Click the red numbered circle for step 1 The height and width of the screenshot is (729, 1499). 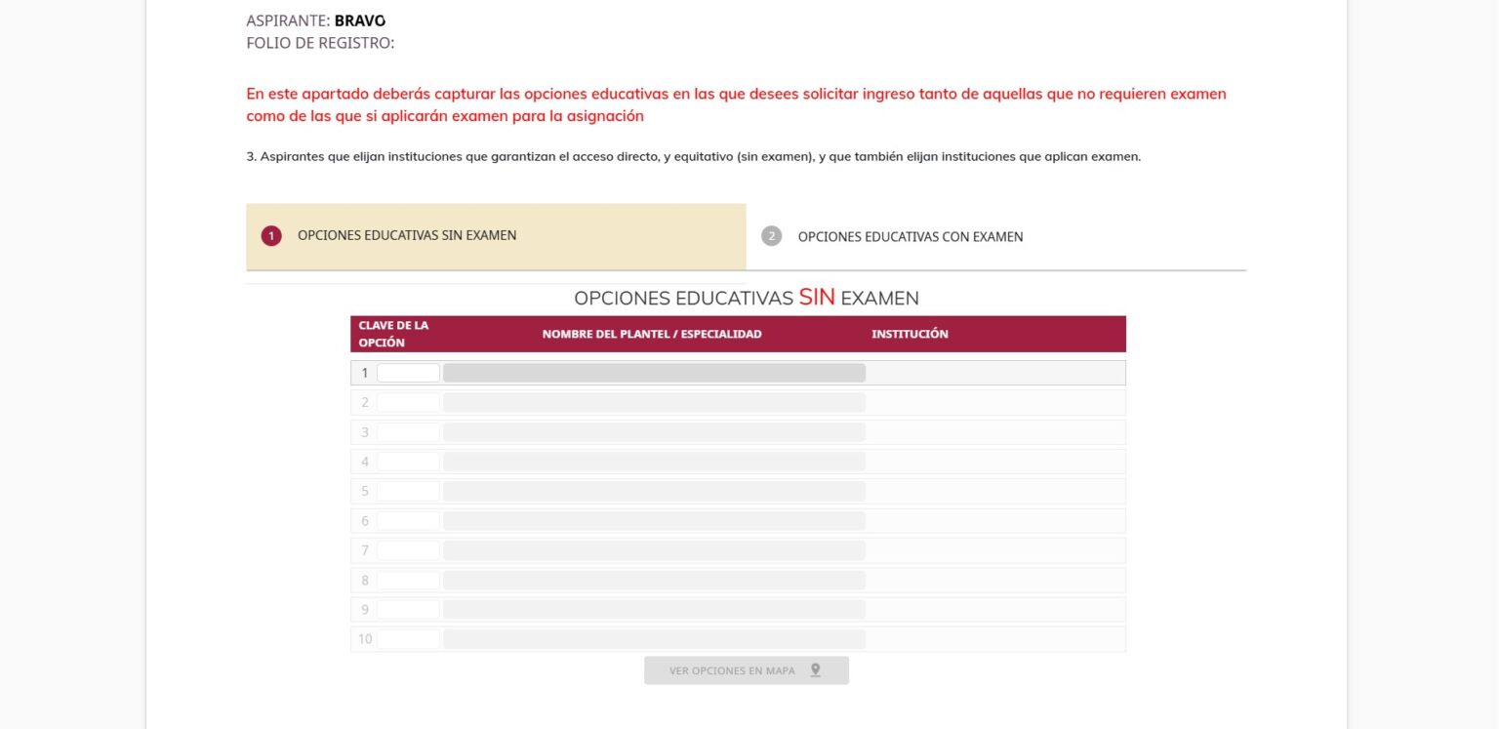click(269, 235)
